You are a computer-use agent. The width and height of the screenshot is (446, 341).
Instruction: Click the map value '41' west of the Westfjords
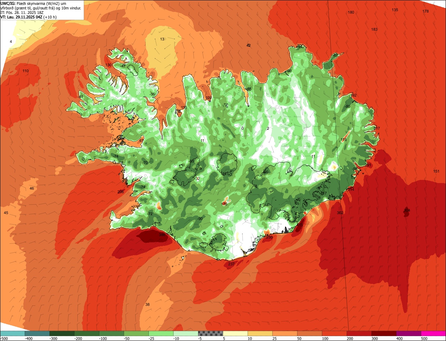coord(81,97)
